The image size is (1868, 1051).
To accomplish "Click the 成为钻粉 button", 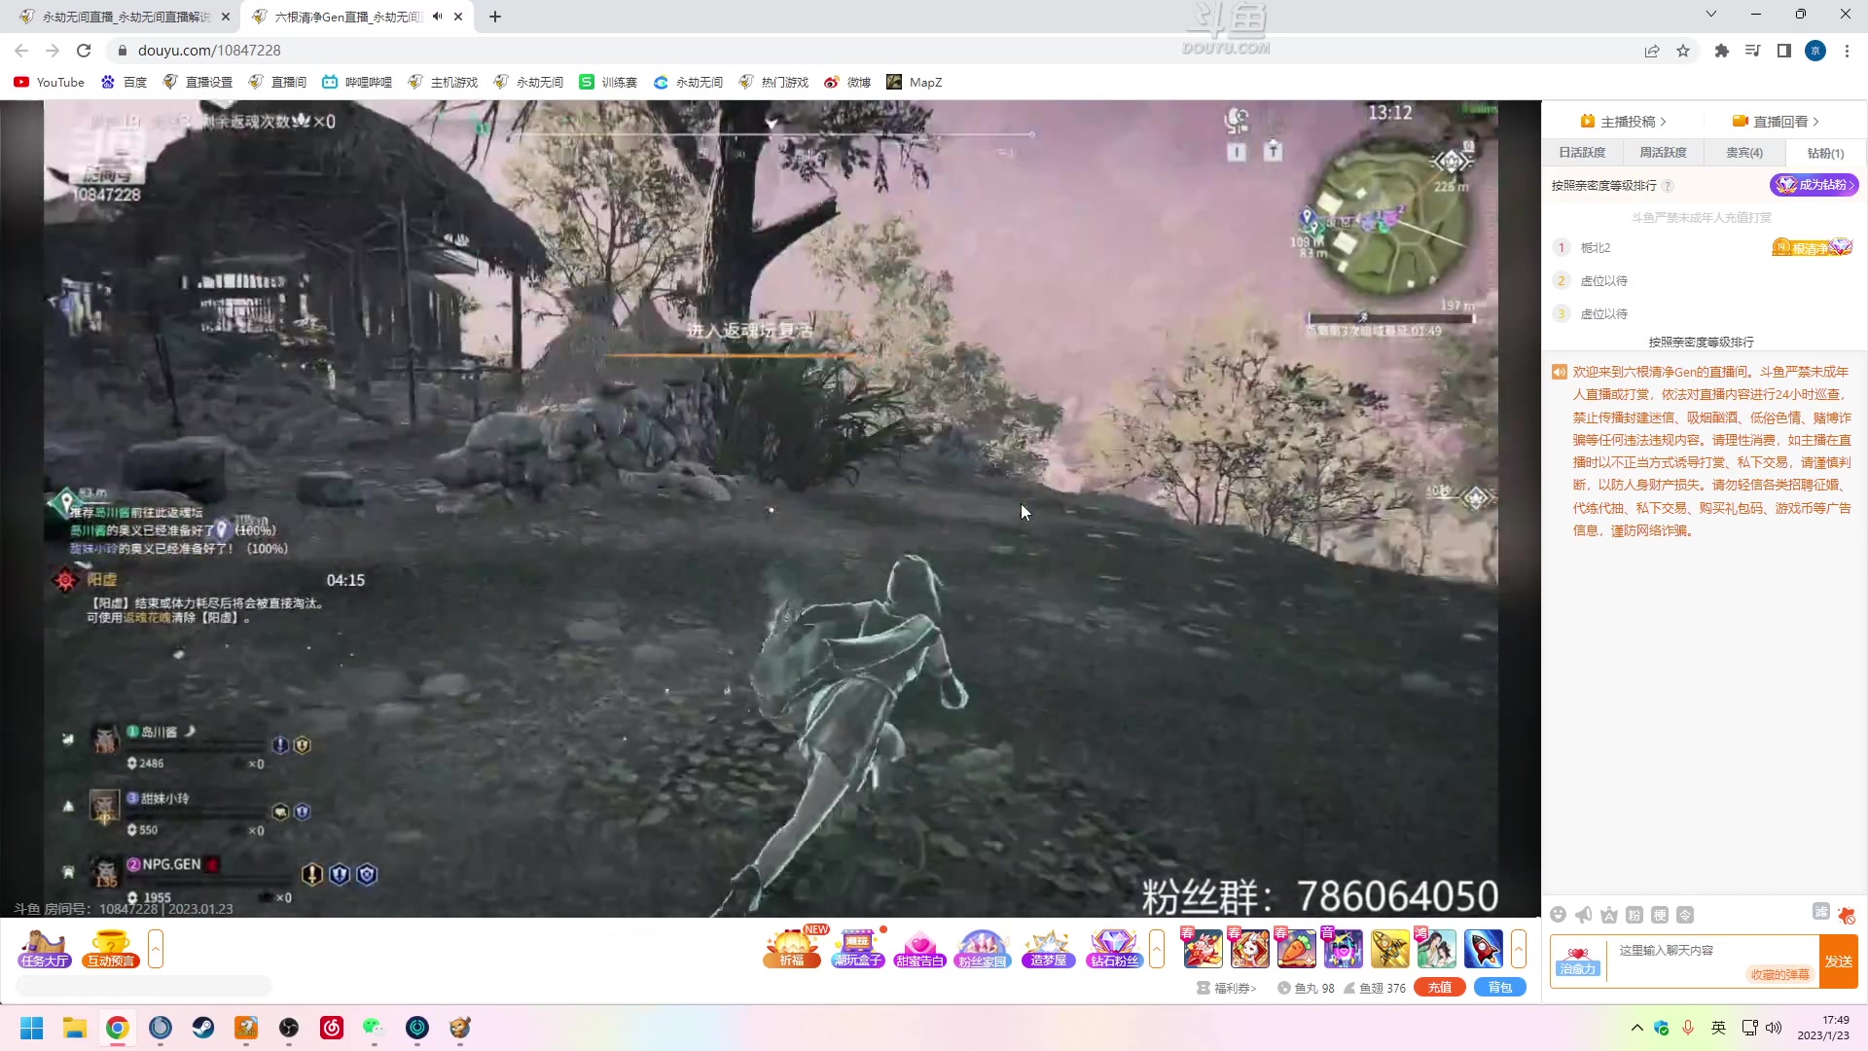I will [x=1814, y=185].
